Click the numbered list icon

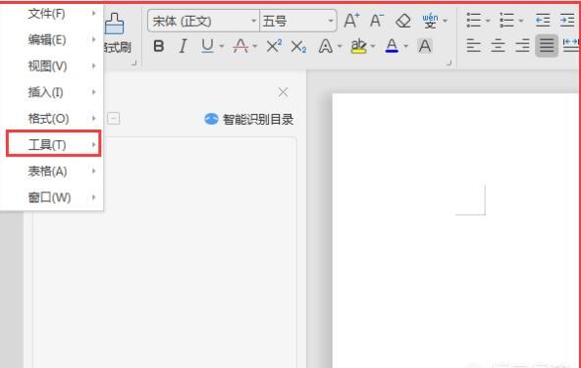click(506, 21)
